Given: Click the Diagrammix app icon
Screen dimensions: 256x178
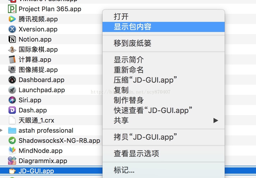Looking at the screenshot, I should point(12,161).
